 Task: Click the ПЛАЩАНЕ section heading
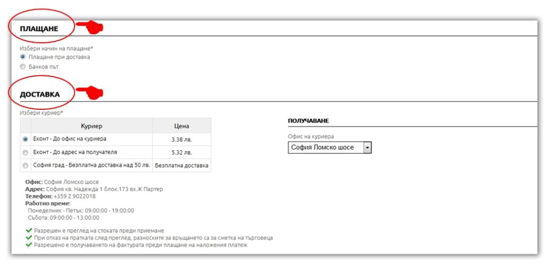click(x=39, y=28)
